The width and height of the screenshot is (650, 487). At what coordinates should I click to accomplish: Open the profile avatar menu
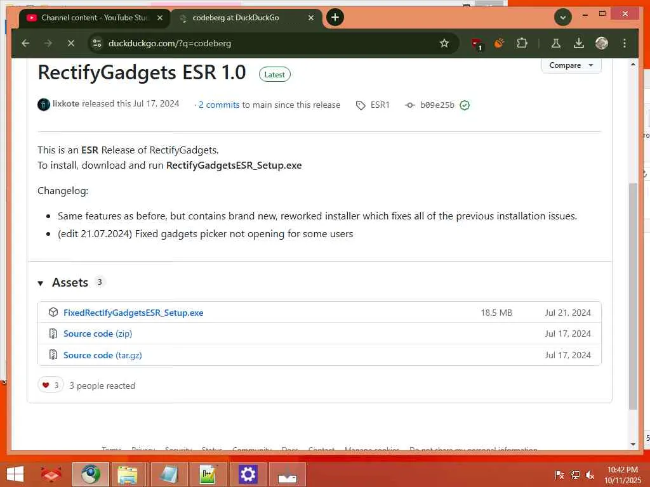[602, 43]
